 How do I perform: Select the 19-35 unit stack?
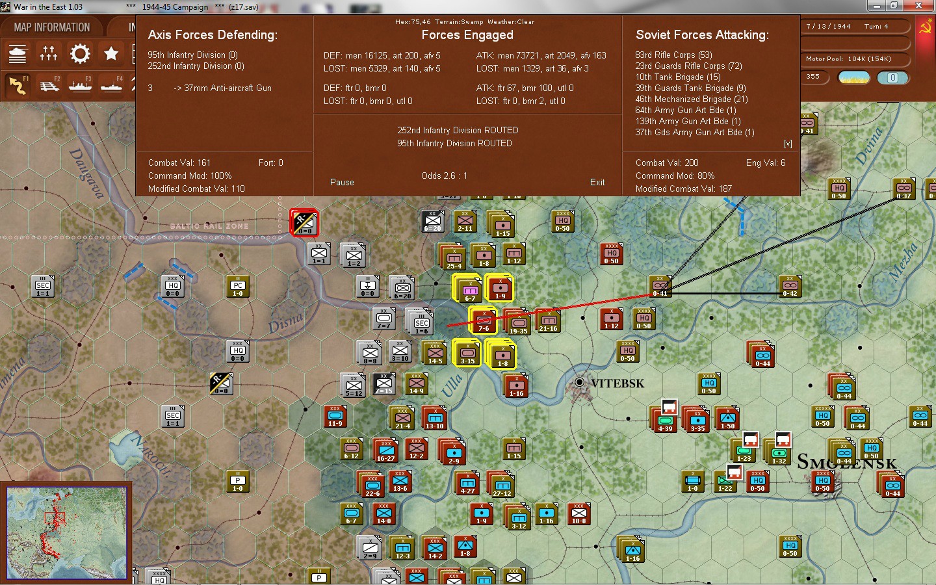point(518,322)
